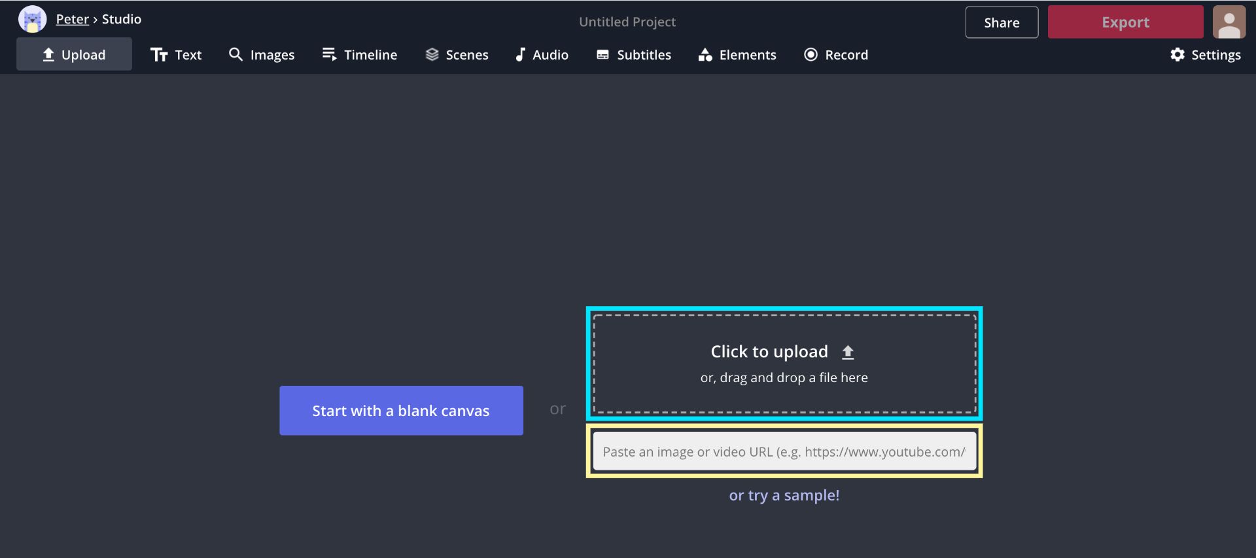Click the image or video URL field
1256x558 pixels.
click(x=784, y=451)
